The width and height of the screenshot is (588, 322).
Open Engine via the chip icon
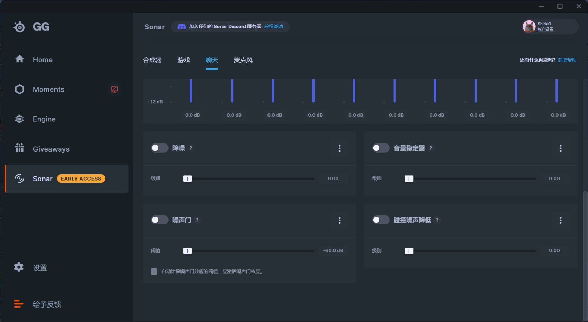tap(20, 119)
